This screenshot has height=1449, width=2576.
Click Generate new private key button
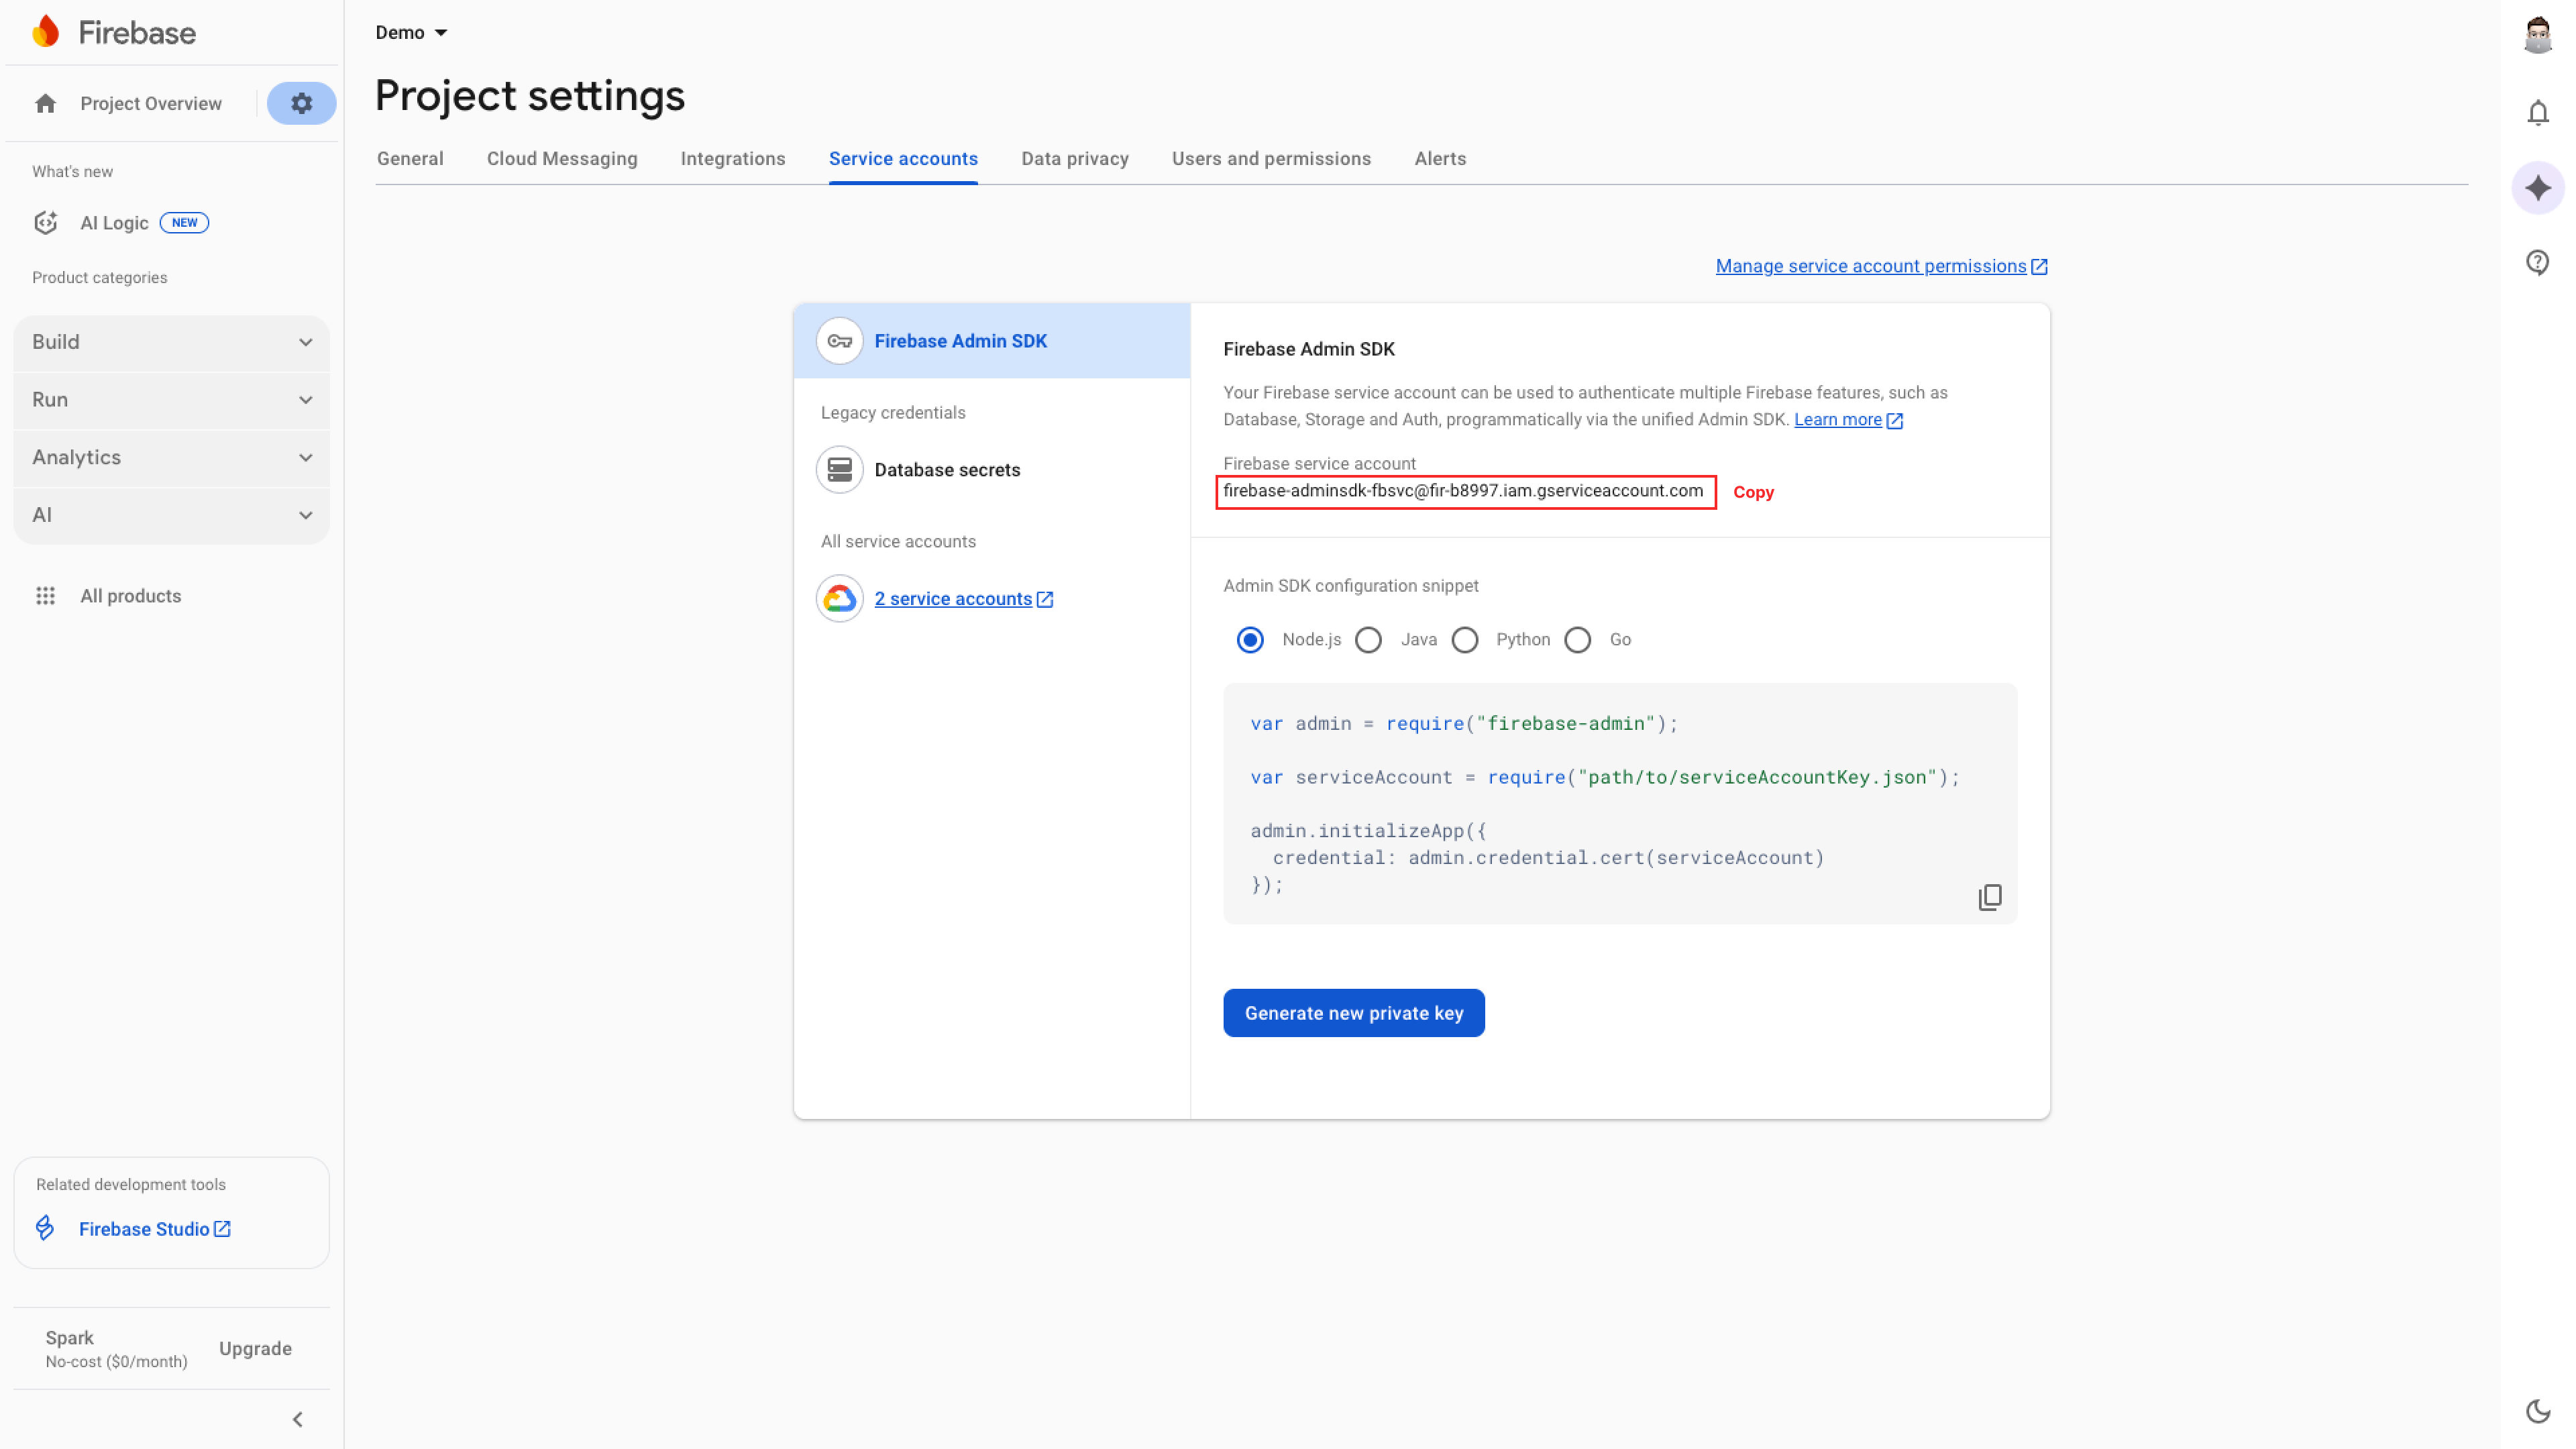[x=1353, y=1013]
